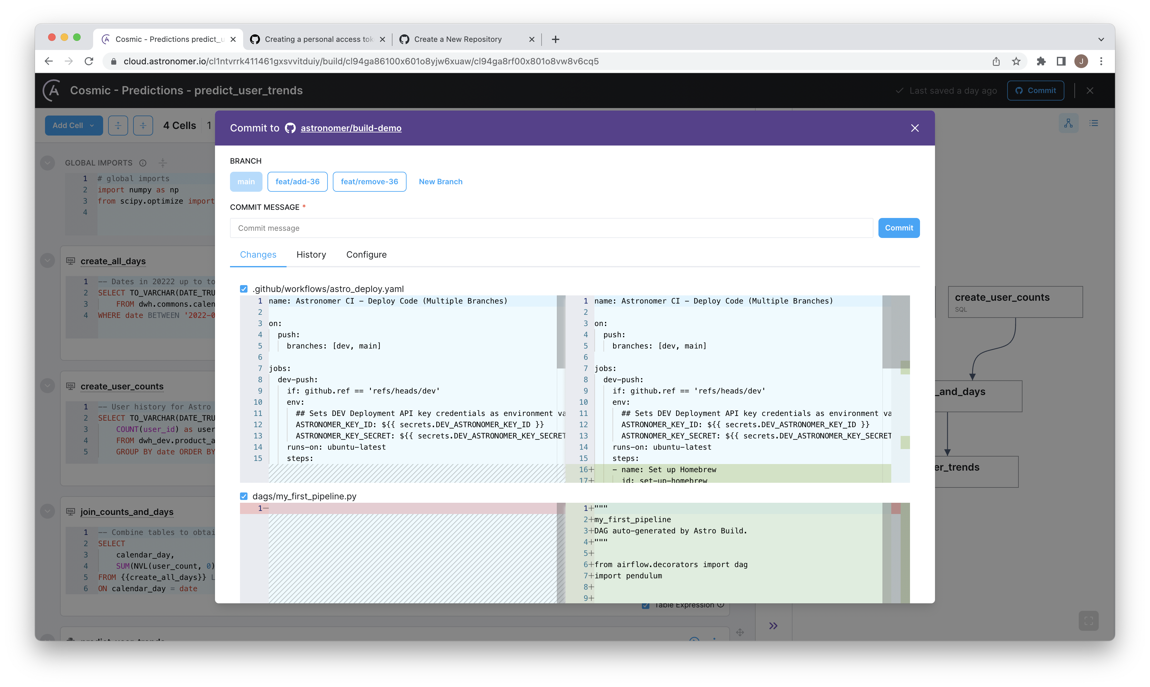Toggle the browser side panel icon
This screenshot has width=1150, height=687.
pyautogui.click(x=1061, y=61)
